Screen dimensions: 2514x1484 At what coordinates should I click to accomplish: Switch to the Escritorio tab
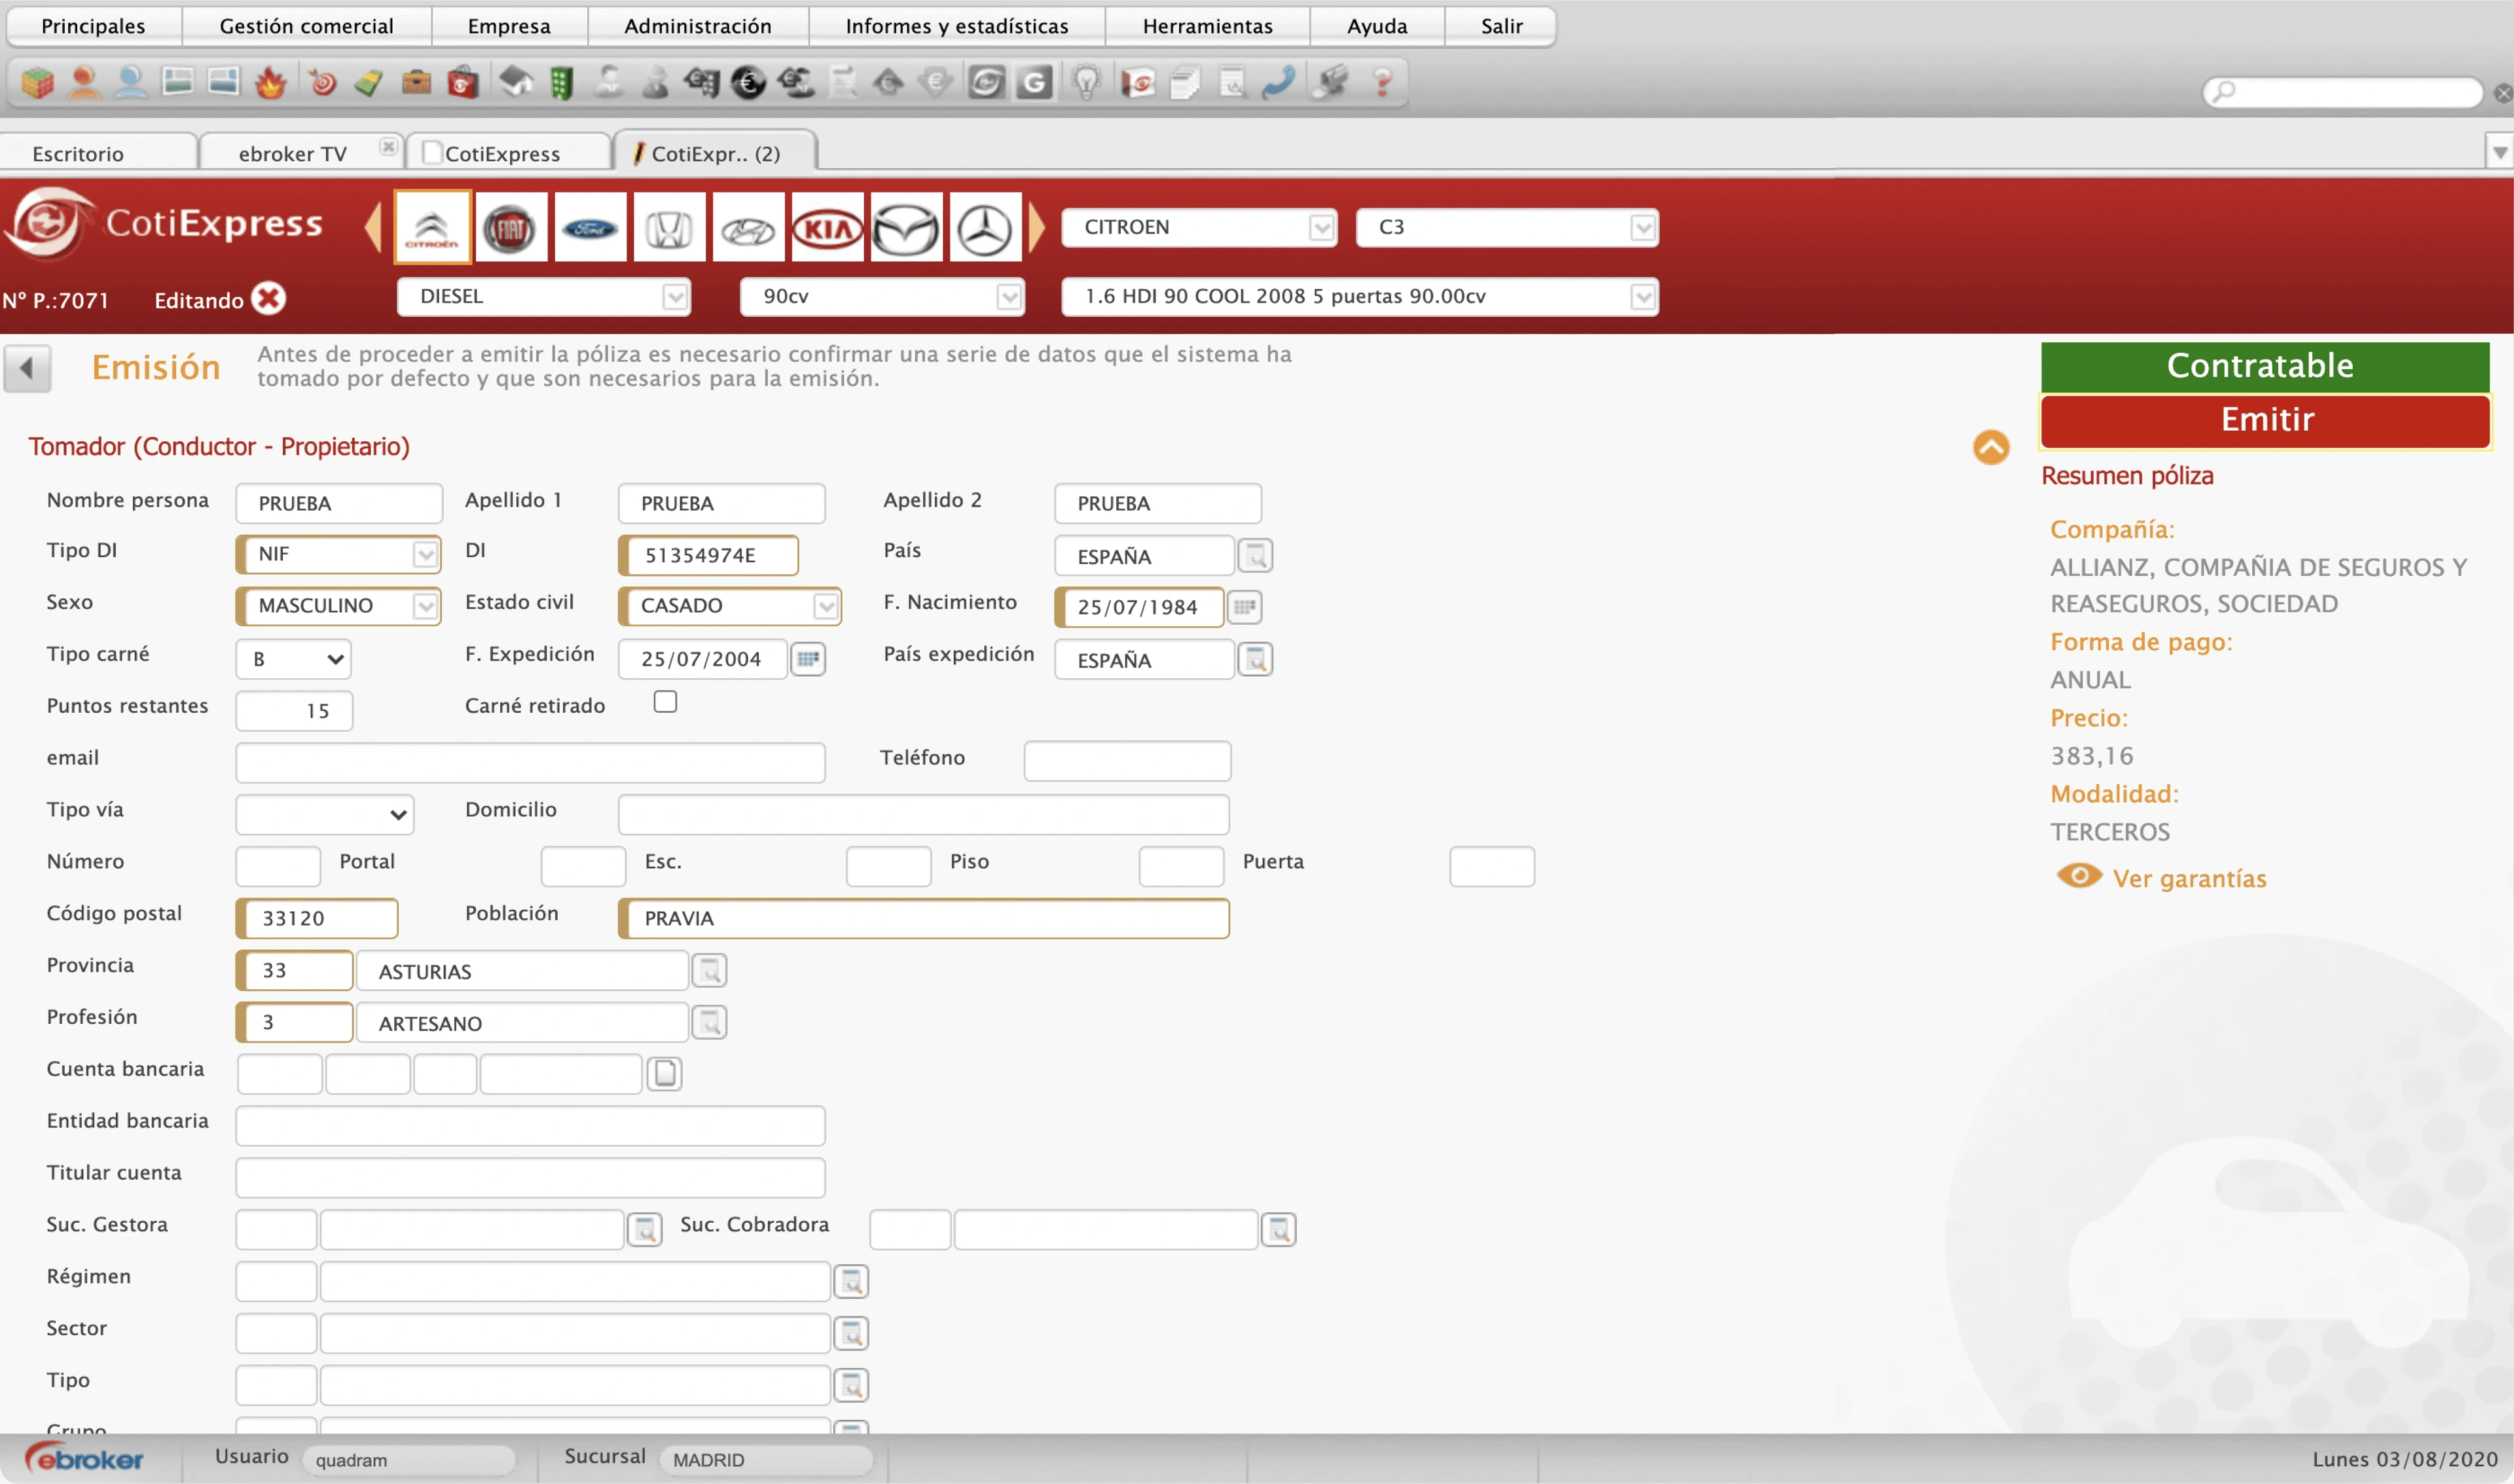click(x=78, y=154)
